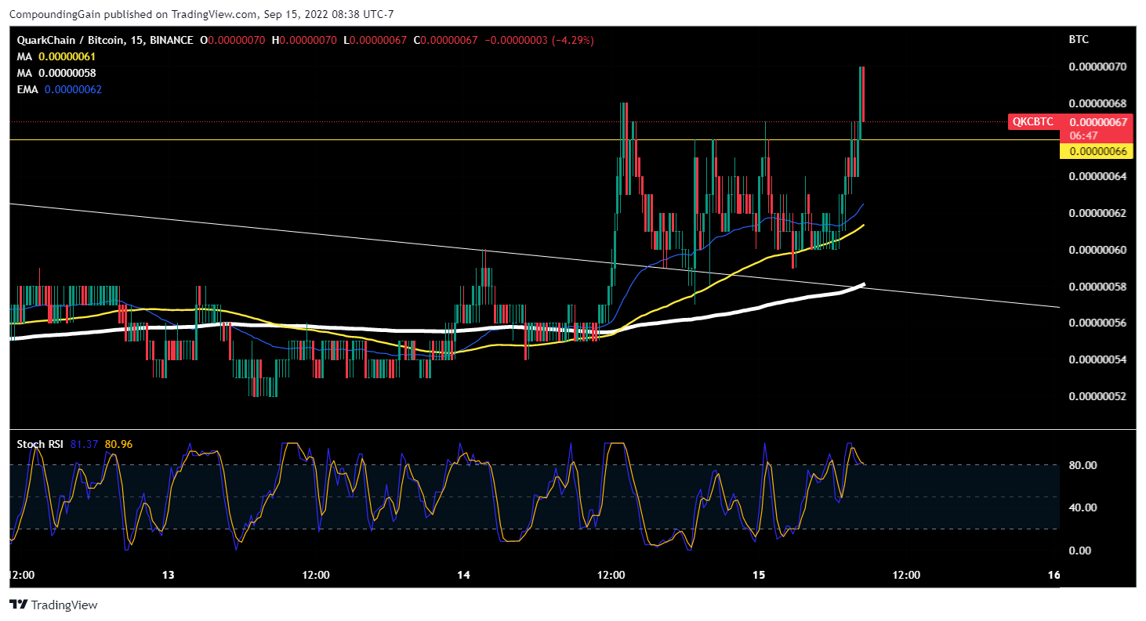Select the Stoch RSI indicator label
Image resolution: width=1146 pixels, height=621 pixels.
(40, 444)
